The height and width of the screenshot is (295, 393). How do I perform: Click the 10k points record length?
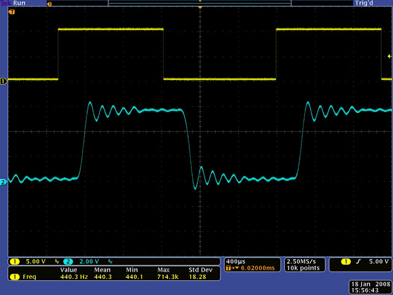pos(300,269)
